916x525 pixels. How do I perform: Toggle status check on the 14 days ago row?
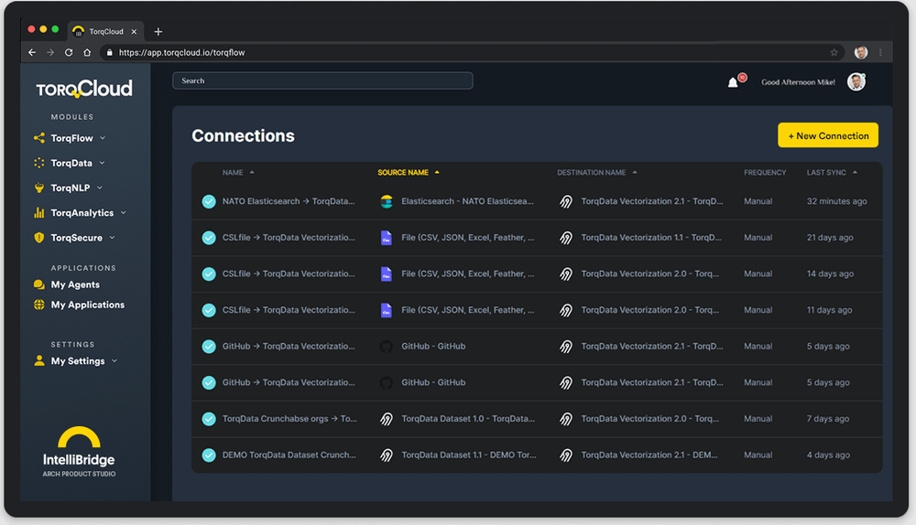(209, 273)
